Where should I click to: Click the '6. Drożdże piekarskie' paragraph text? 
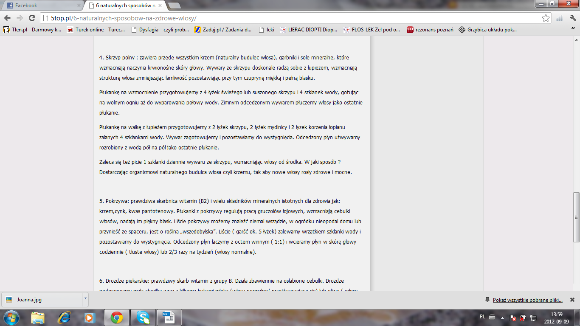tap(228, 285)
